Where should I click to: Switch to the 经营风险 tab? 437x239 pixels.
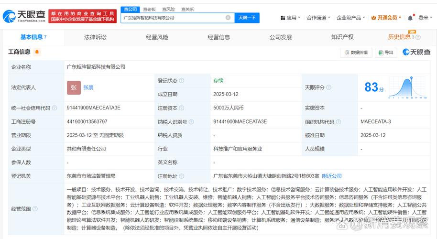point(157,37)
